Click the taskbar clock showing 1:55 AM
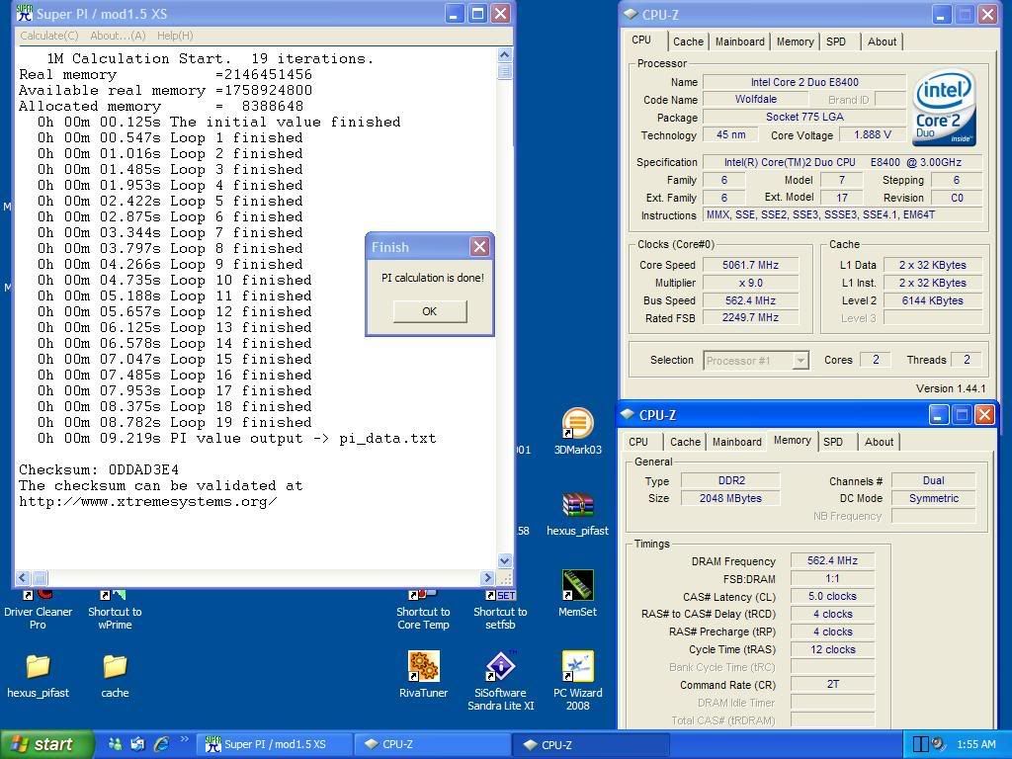1012x759 pixels. click(x=975, y=744)
